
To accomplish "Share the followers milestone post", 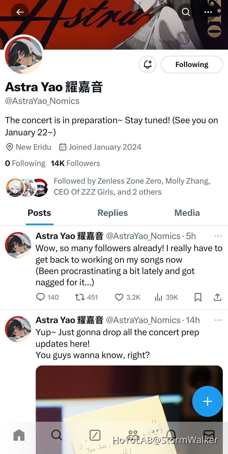I will [217, 297].
